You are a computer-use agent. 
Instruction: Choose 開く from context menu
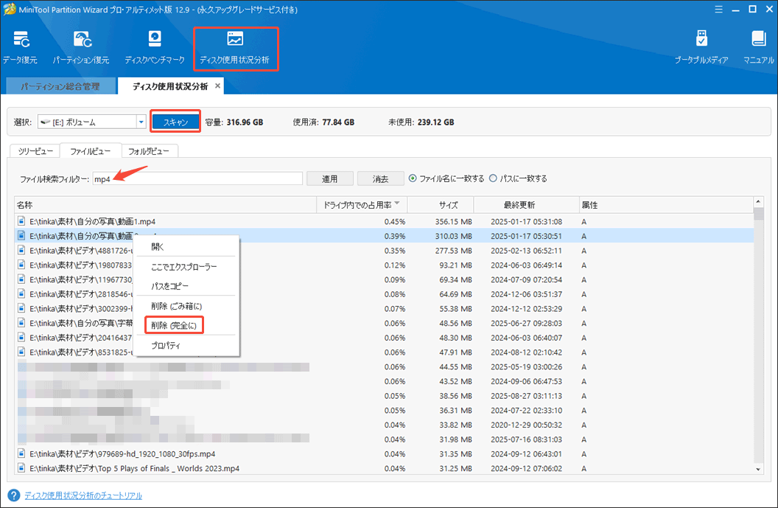click(x=186, y=247)
